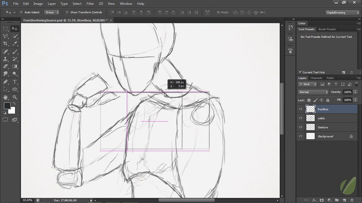The width and height of the screenshot is (362, 203).
Task: Select the Hand tool
Action: pos(5,97)
